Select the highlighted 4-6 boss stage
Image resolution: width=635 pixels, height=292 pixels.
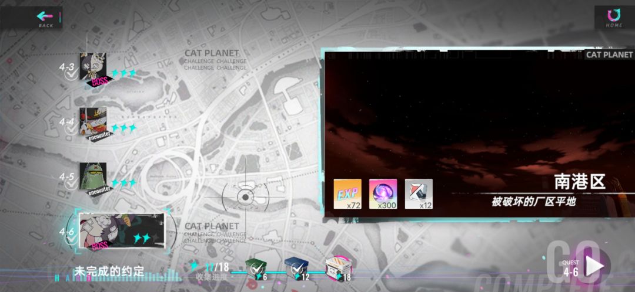(122, 230)
